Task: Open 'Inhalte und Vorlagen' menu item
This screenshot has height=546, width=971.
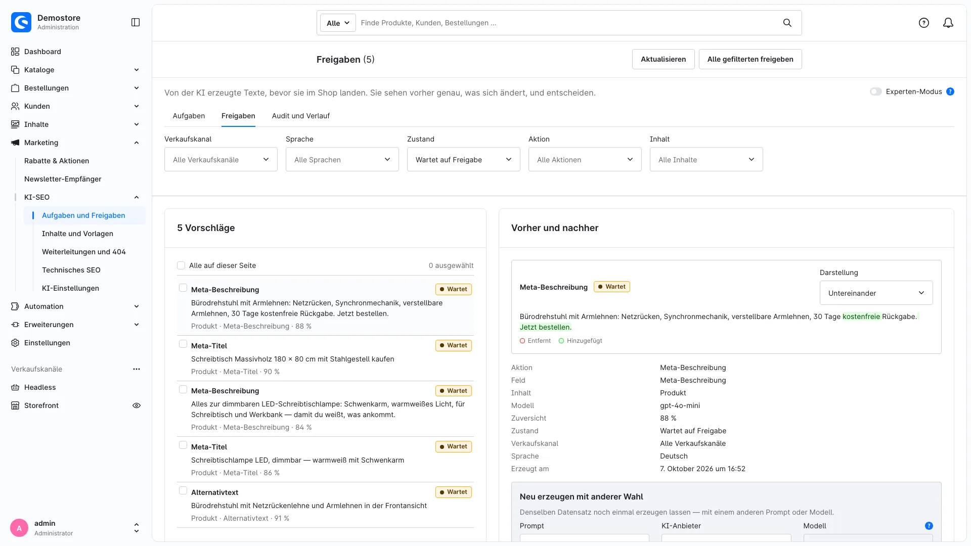Action: click(77, 234)
